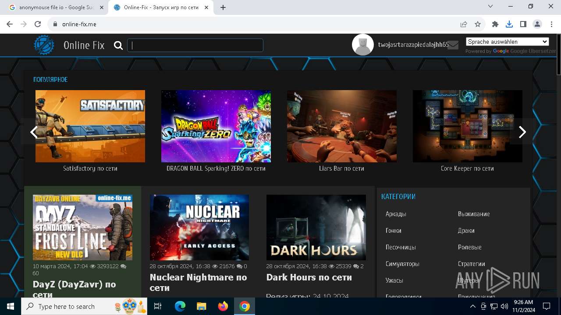Bookmark this page with the star
Image resolution: width=561 pixels, height=315 pixels.
click(x=478, y=24)
